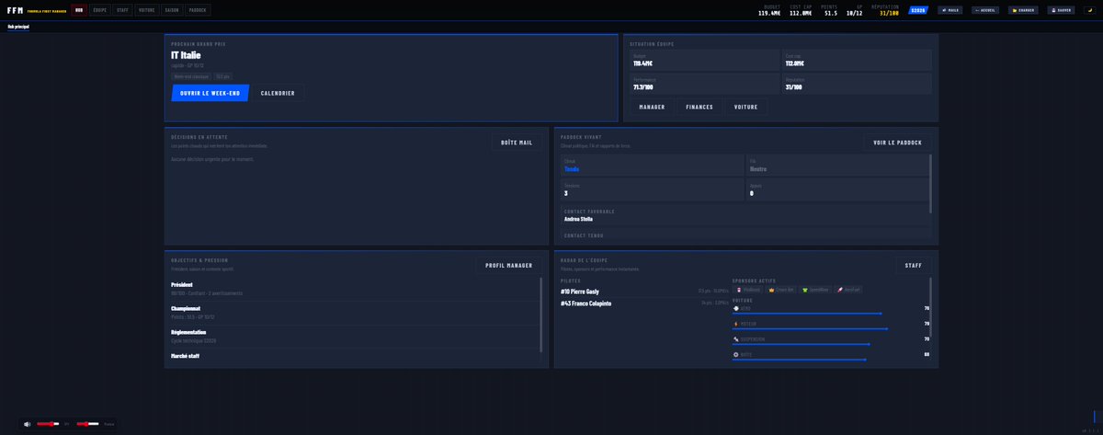The width and height of the screenshot is (1103, 435).
Task: Open the Calendrier
Action: coord(278,93)
